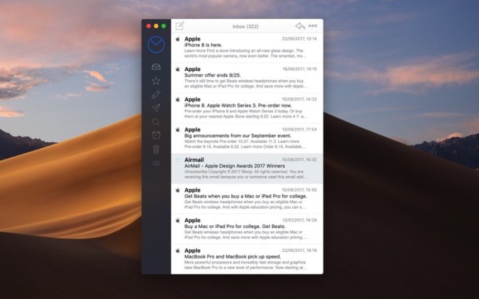Open "Buy a Mac or iPad Pro for college" email
This screenshot has width=479, height=299.
(247, 229)
